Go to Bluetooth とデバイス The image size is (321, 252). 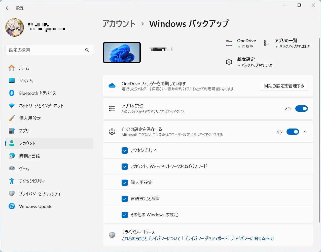[49, 93]
